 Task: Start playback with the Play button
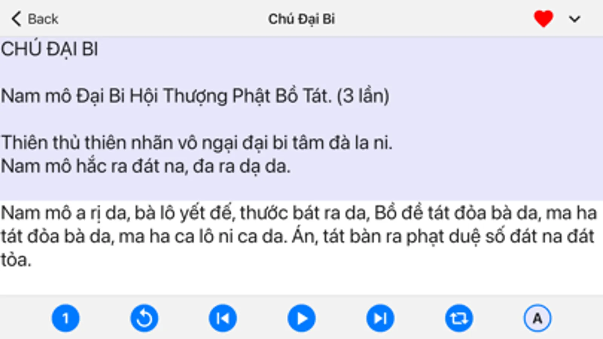(x=301, y=318)
